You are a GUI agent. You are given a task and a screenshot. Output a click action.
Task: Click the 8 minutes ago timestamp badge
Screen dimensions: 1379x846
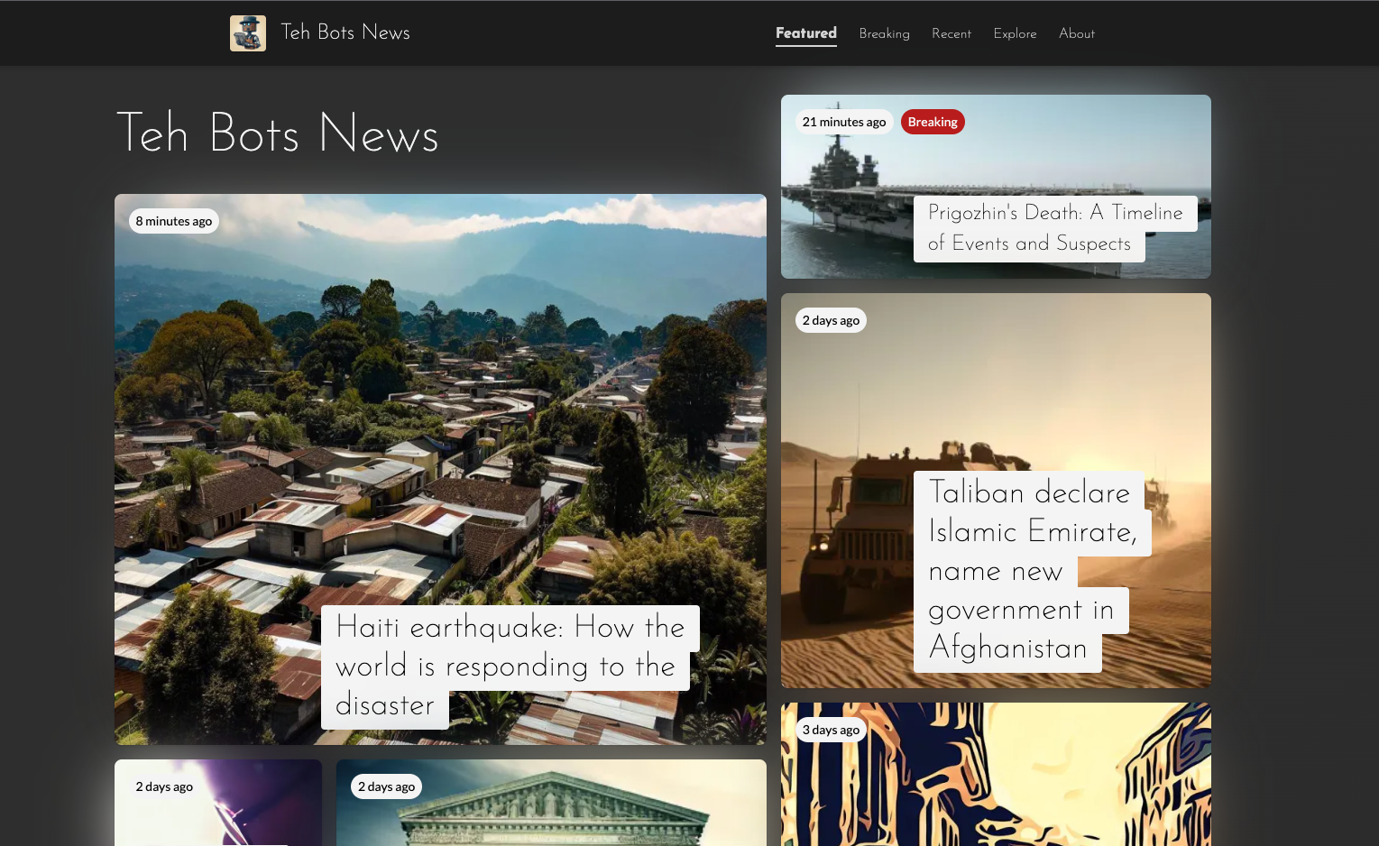coord(173,220)
